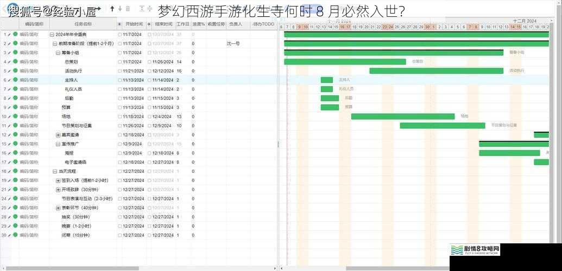Click the move task up arrow in toolbar
This screenshot has width=562, height=271.
[x=112, y=8]
